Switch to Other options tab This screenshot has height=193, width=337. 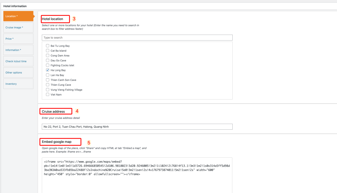coord(18,73)
